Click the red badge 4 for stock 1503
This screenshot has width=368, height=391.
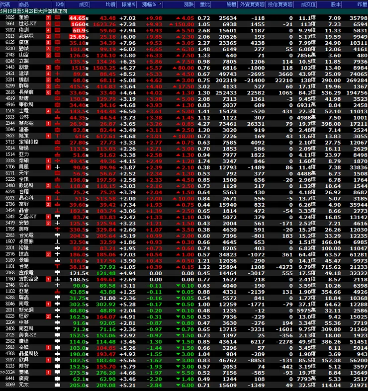click(48, 111)
